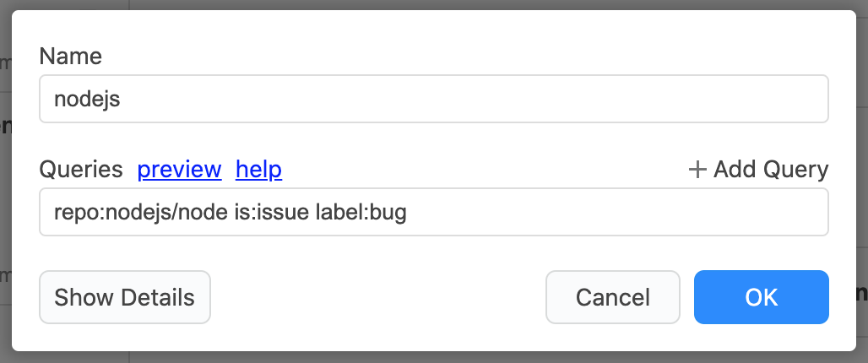
Task: Focus the Name text field
Action: click(x=433, y=100)
